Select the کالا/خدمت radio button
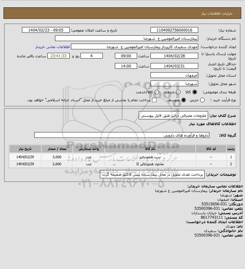Image resolution: width=245 pixels, height=269 pixels. click(x=157, y=92)
